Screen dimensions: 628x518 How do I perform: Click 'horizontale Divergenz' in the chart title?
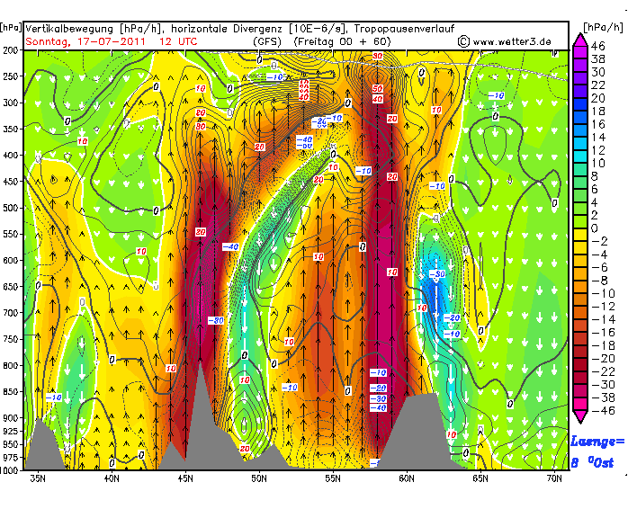tap(228, 29)
